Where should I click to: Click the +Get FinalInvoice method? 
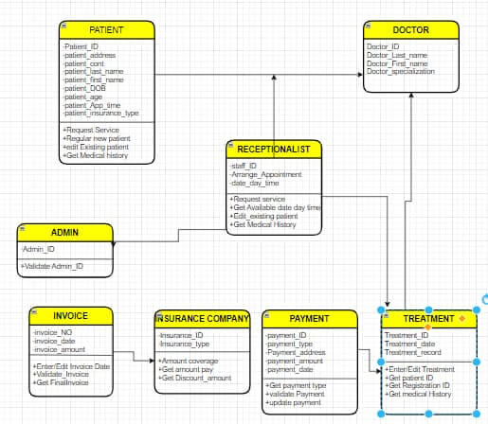coord(61,382)
